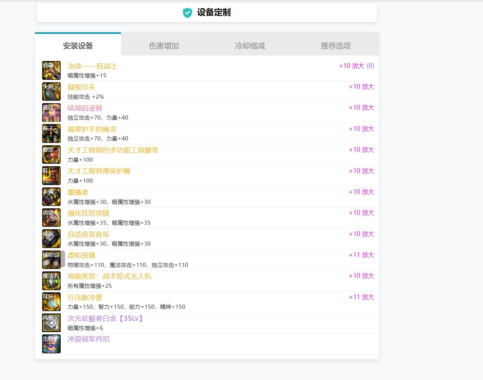Click the title 次元征服者白金【35Lv】
The height and width of the screenshot is (380, 483).
106,318
